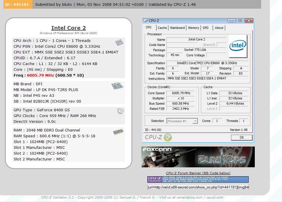The width and height of the screenshot is (282, 202).
Task: Maximize the CPU-Z window
Action: point(240,21)
